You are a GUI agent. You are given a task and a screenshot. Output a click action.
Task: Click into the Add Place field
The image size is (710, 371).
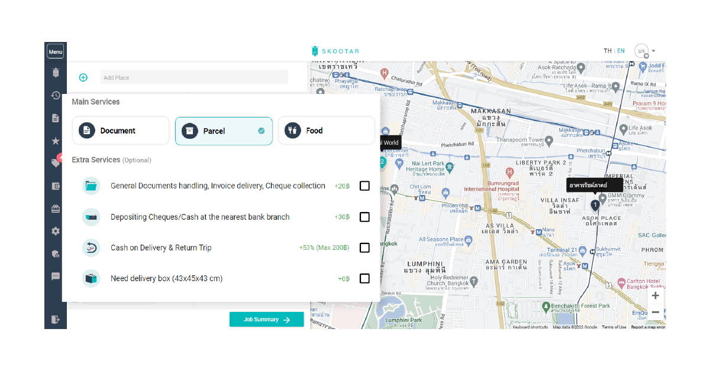[194, 77]
